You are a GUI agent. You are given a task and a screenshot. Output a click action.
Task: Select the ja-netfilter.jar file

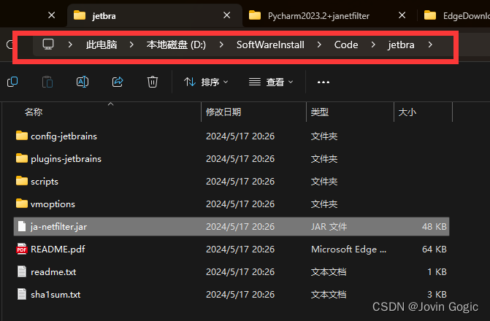click(x=231, y=226)
